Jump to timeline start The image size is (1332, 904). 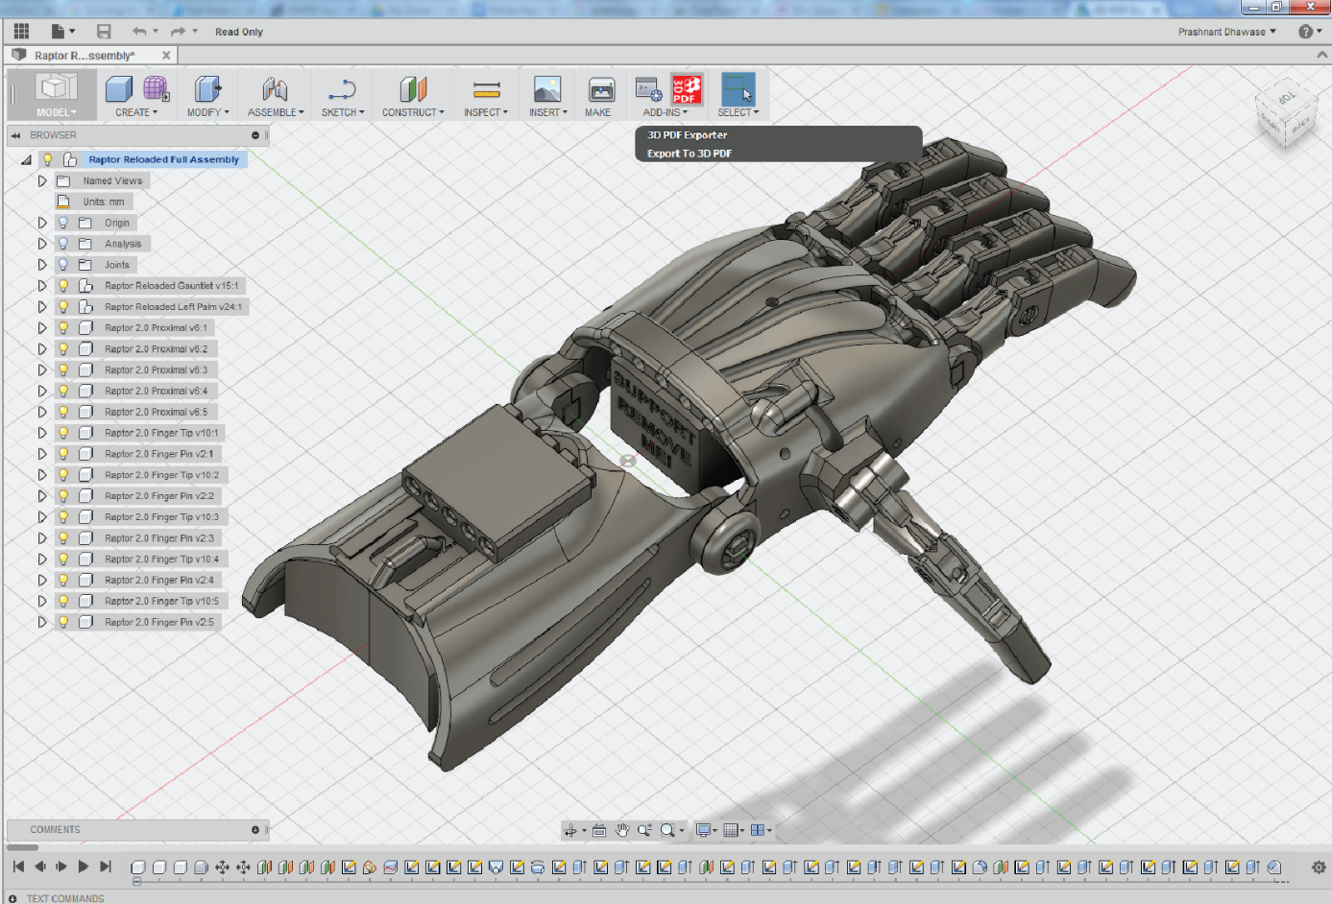pos(18,867)
